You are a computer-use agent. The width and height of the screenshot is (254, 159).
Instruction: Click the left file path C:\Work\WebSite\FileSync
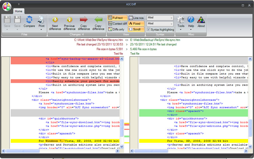click(98, 40)
